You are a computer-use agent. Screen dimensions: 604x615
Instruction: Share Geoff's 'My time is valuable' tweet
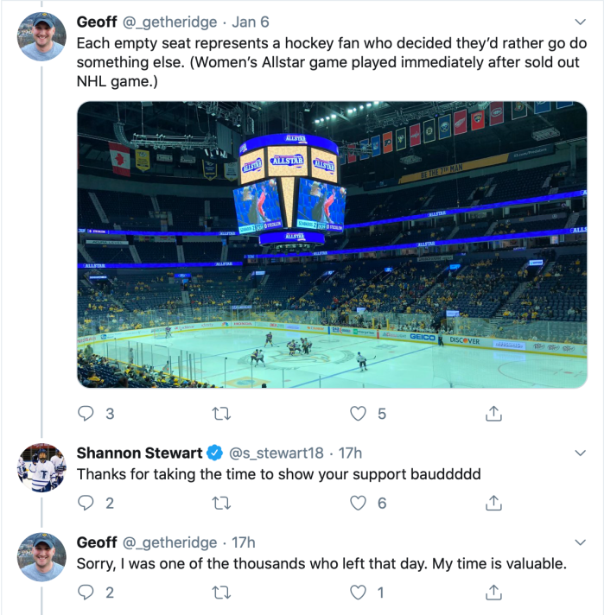(493, 592)
